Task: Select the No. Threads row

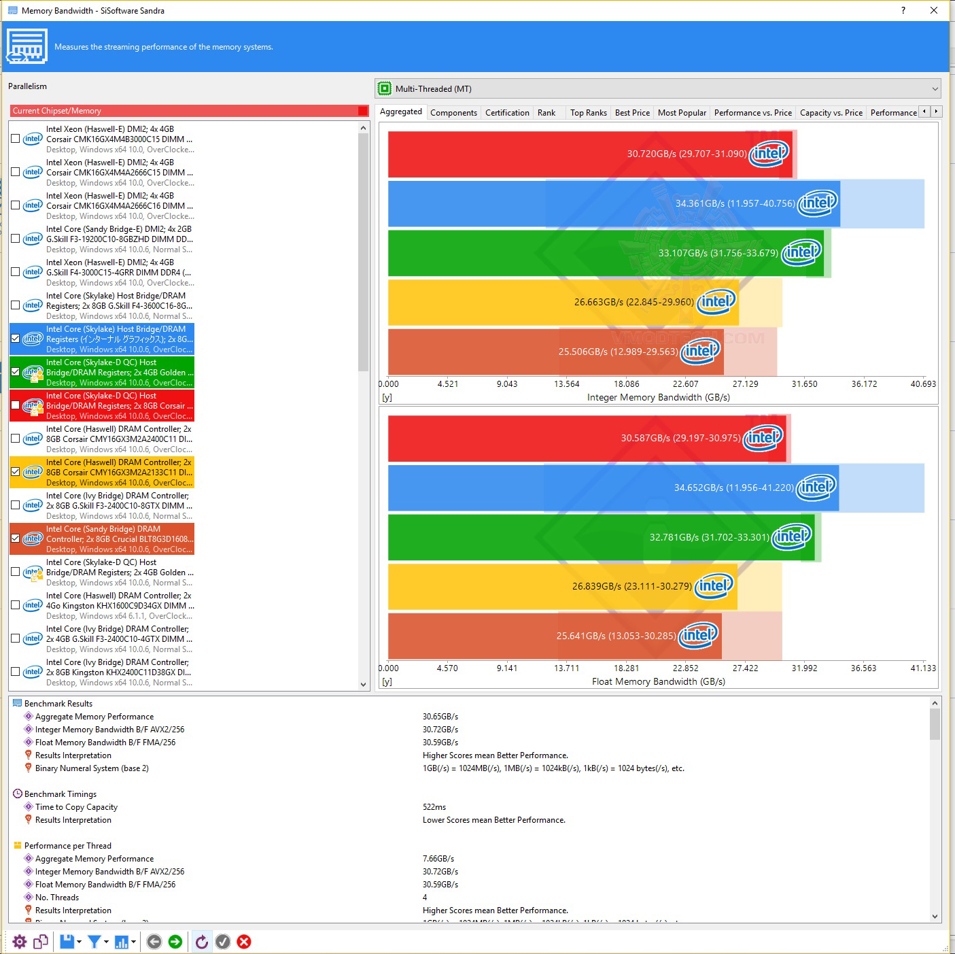Action: (x=469, y=898)
